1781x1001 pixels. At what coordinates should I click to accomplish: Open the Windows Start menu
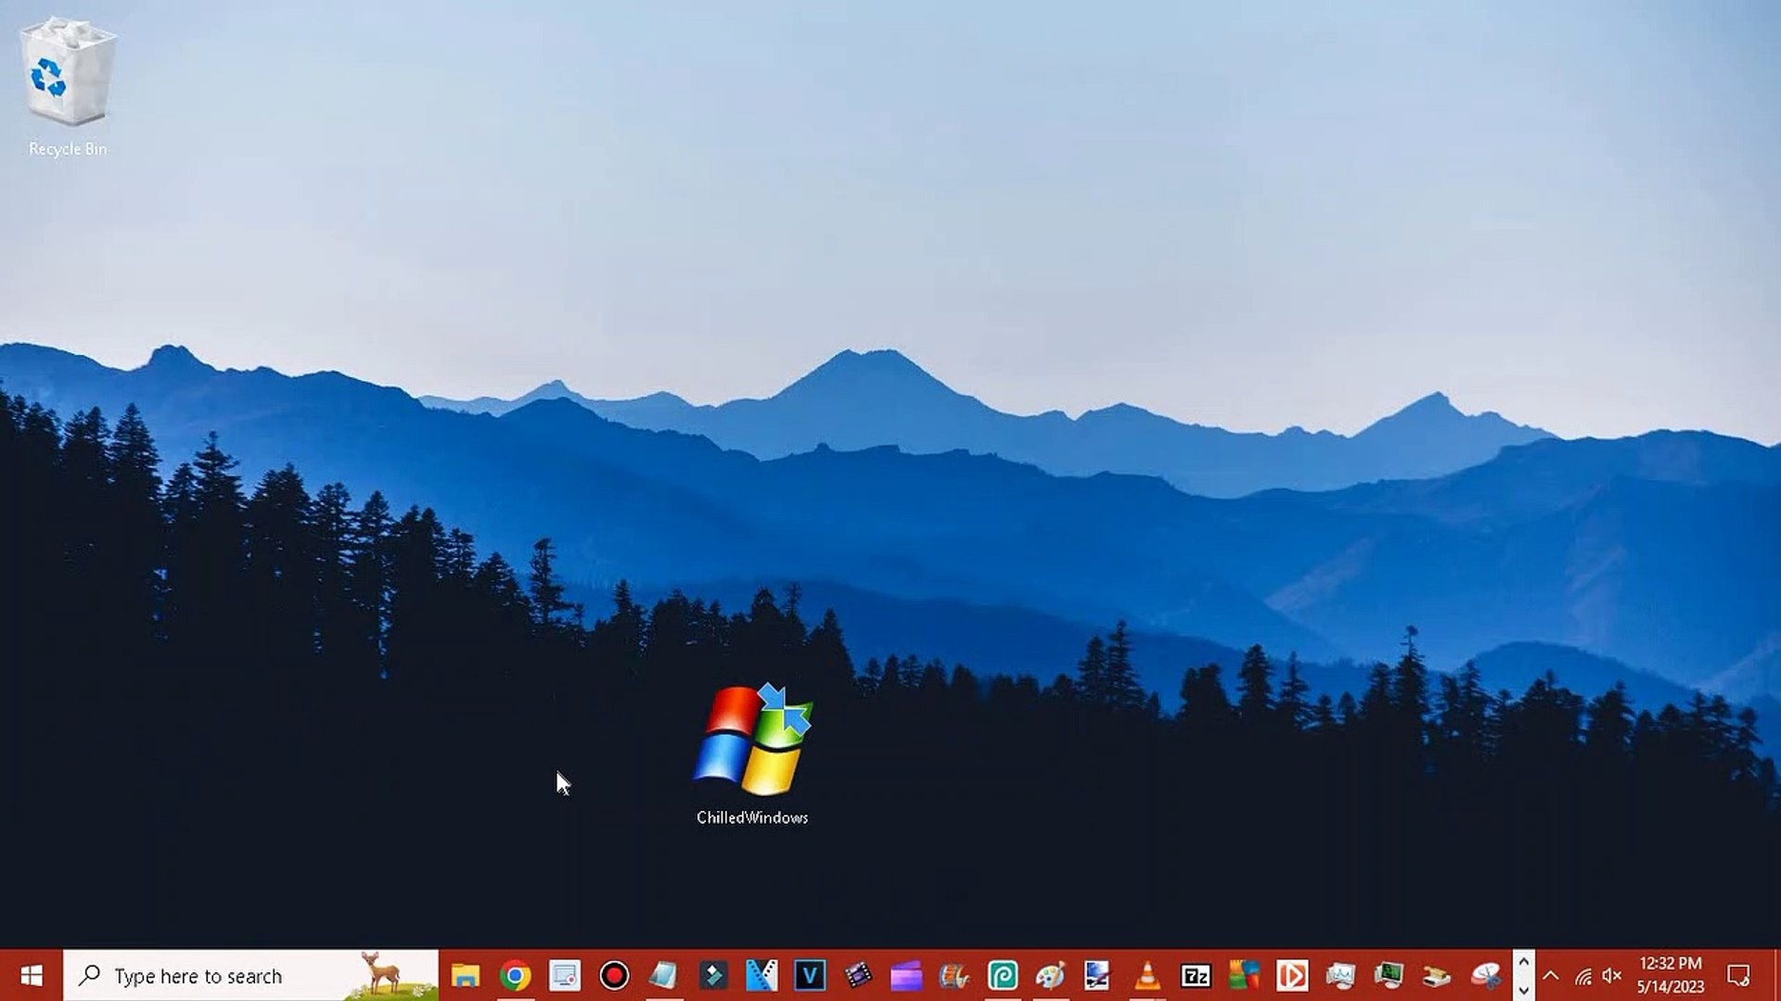32,976
